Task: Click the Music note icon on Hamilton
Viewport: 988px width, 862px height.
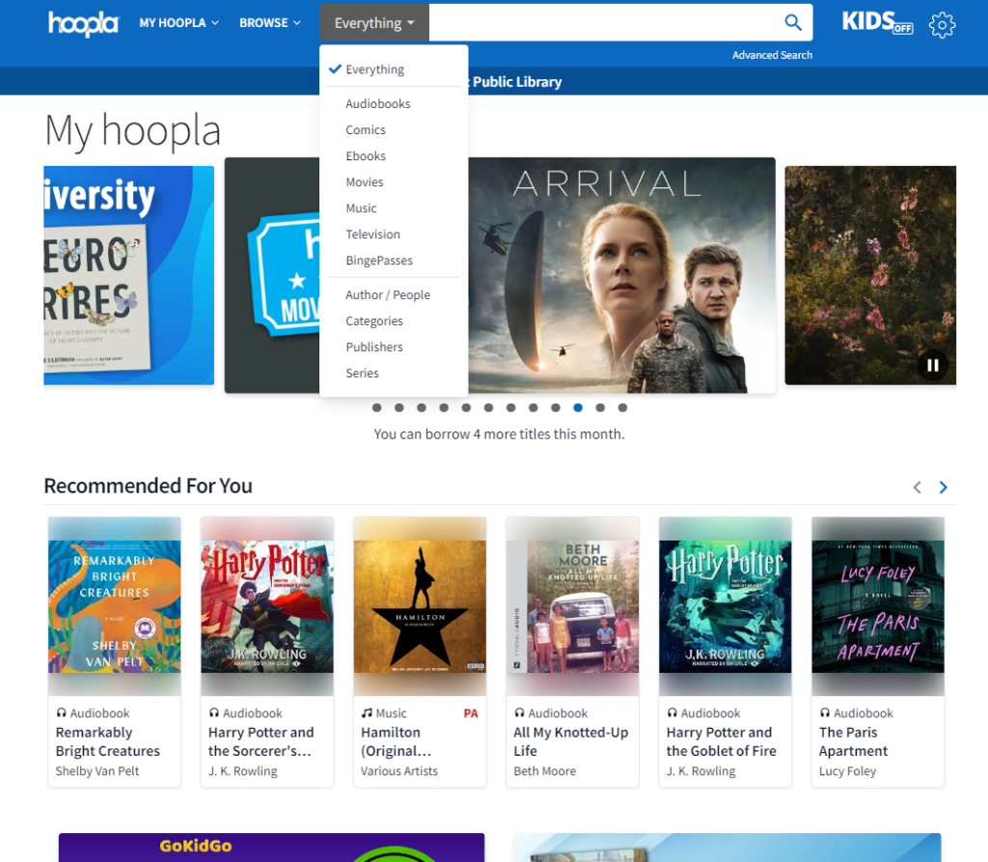Action: [x=367, y=713]
